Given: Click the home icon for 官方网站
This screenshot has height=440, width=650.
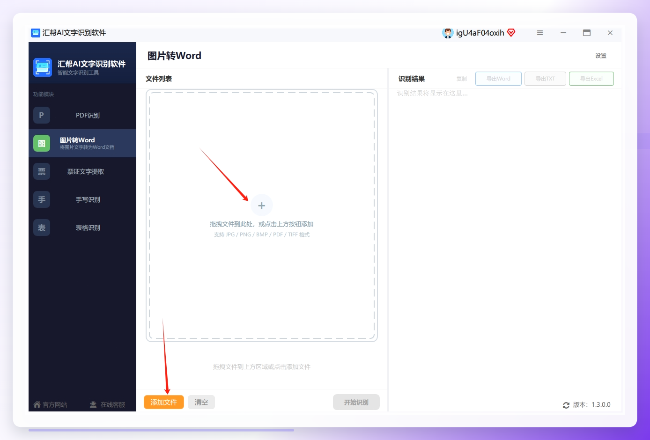Looking at the screenshot, I should [37, 404].
